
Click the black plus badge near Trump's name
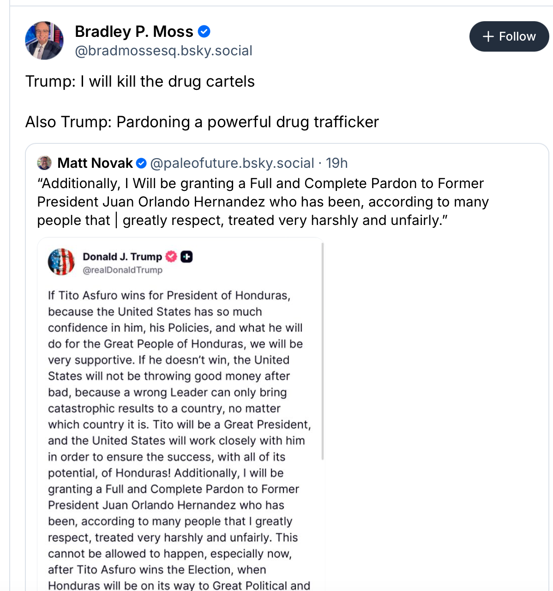pos(186,256)
